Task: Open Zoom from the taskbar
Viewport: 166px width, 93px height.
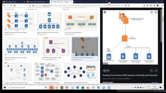Action: [x=109, y=88]
